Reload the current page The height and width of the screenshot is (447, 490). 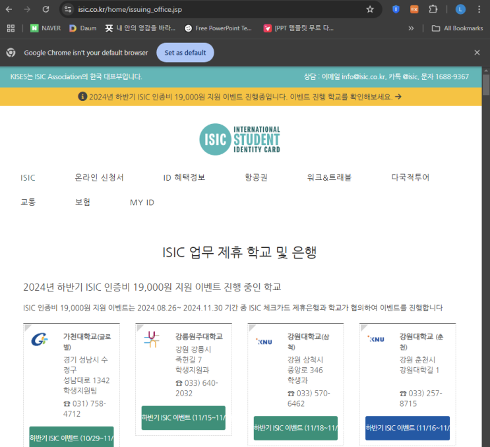pyautogui.click(x=46, y=9)
